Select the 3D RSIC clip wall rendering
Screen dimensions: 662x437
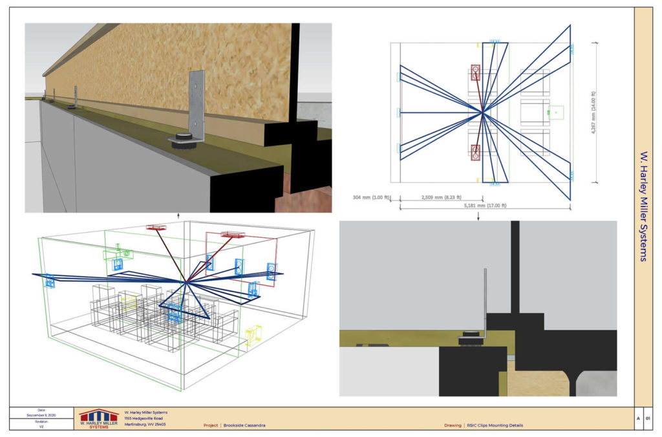[x=178, y=118]
